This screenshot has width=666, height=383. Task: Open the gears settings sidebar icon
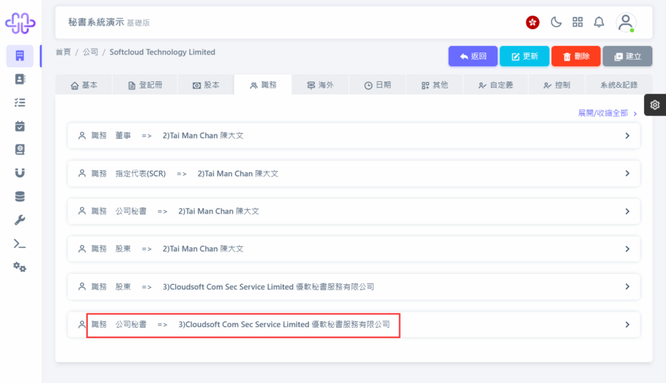20,267
